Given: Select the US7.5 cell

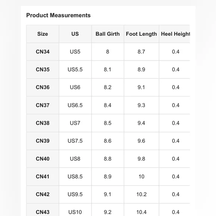Looking at the screenshot, I should [75, 141].
